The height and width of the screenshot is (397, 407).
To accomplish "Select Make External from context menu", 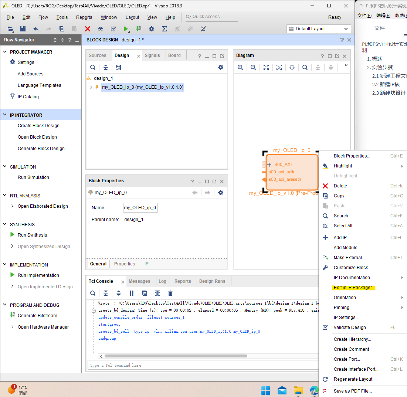I will pos(347,257).
